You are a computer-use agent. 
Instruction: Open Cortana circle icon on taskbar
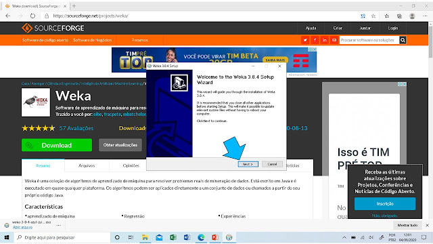click(x=117, y=237)
